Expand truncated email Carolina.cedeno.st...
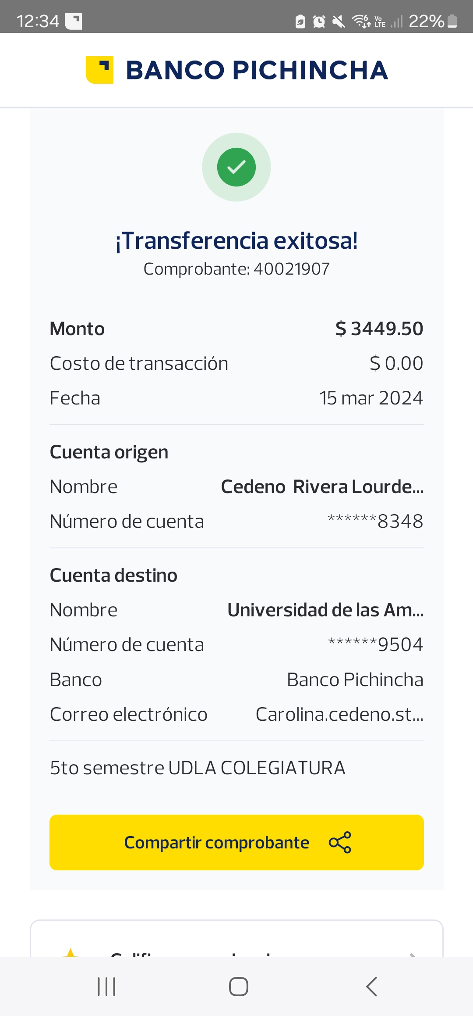Image resolution: width=473 pixels, height=1016 pixels. tap(339, 714)
